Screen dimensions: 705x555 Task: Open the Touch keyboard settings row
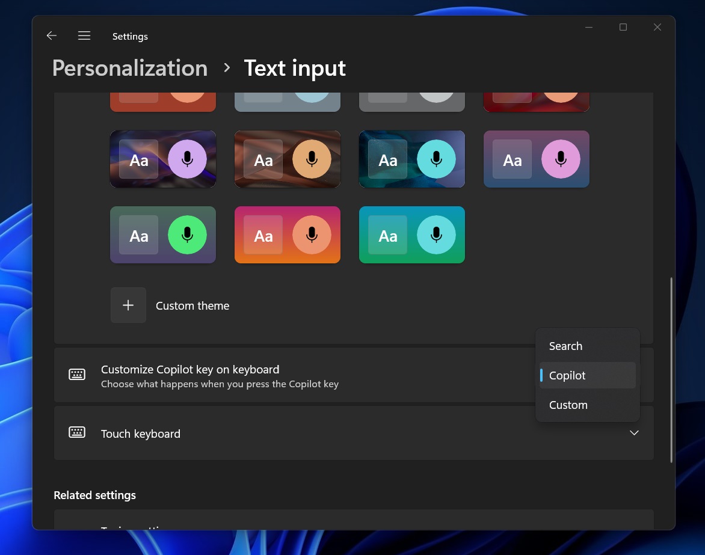[301, 434]
